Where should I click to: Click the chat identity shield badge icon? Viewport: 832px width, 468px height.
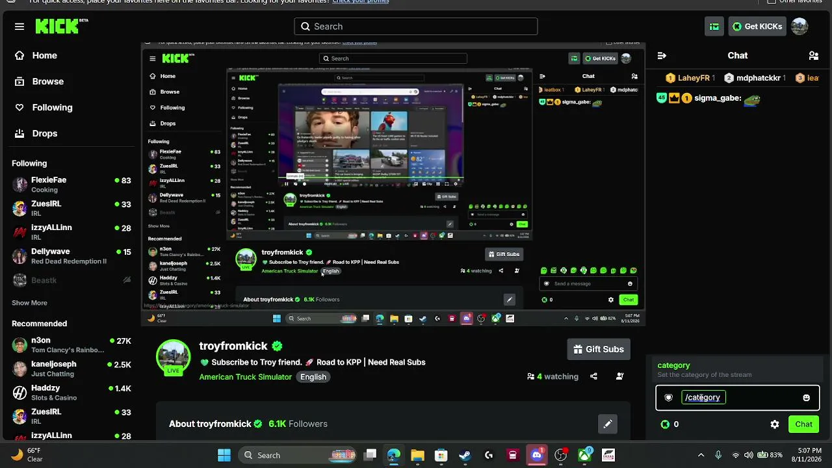pos(669,398)
